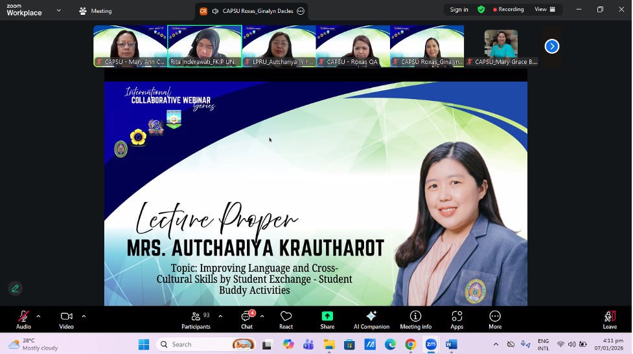The image size is (633, 354).
Task: Open the Participants panel
Action: tap(196, 319)
